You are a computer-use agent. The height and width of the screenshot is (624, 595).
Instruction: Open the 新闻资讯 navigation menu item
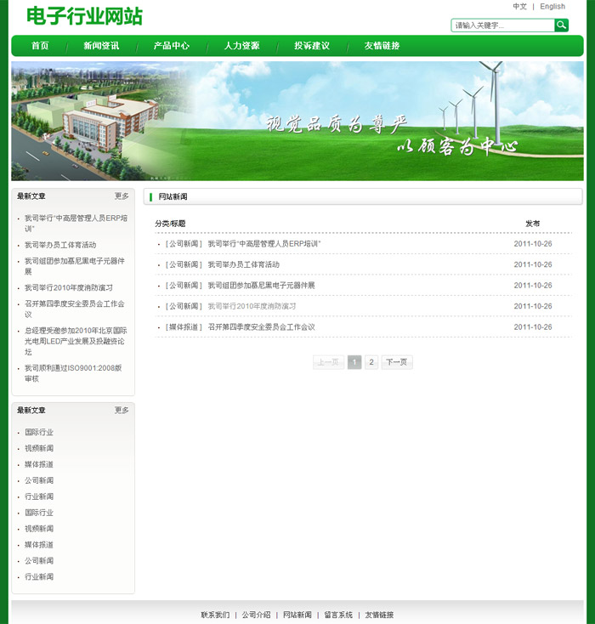[101, 46]
